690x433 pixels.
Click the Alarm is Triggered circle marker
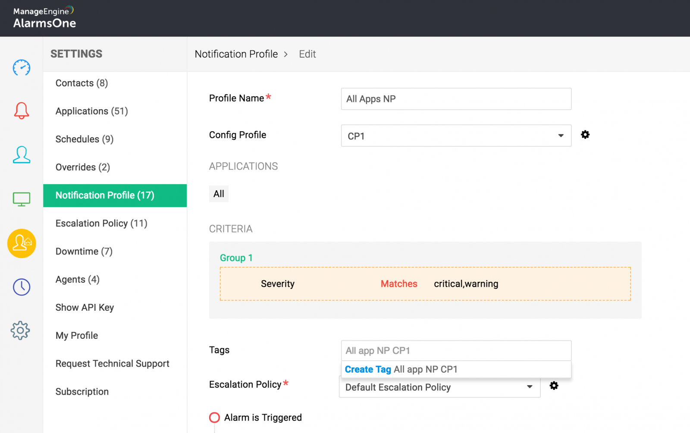pos(214,418)
